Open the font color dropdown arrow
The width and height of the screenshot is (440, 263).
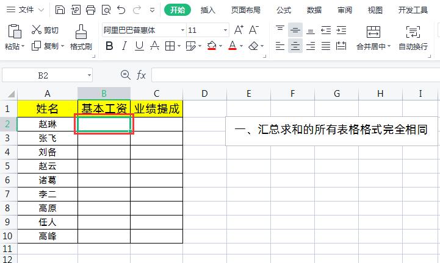(x=241, y=46)
